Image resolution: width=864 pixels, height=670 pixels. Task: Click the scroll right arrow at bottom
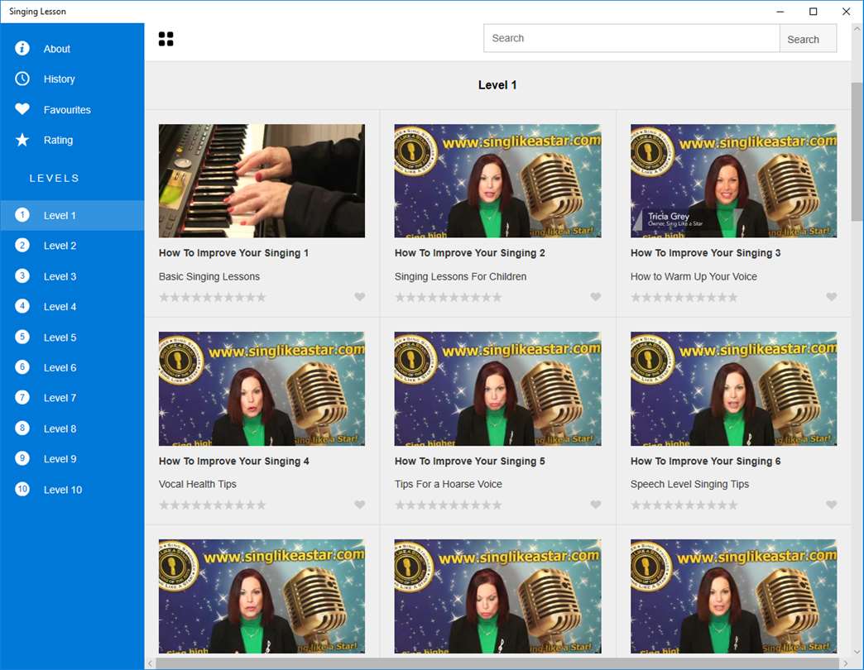pyautogui.click(x=846, y=663)
